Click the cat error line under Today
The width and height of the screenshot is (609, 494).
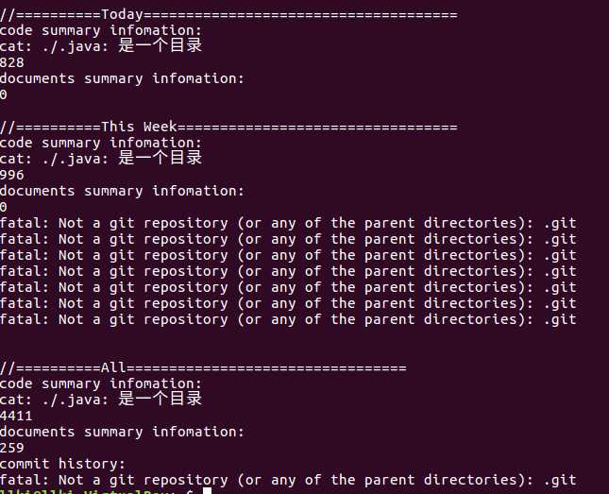click(101, 46)
